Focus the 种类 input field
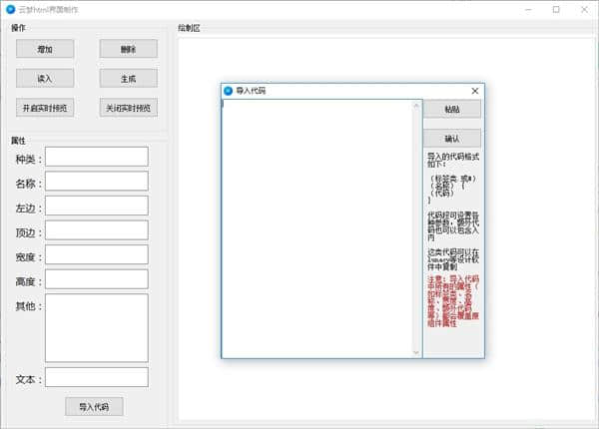The image size is (599, 429). (x=97, y=157)
